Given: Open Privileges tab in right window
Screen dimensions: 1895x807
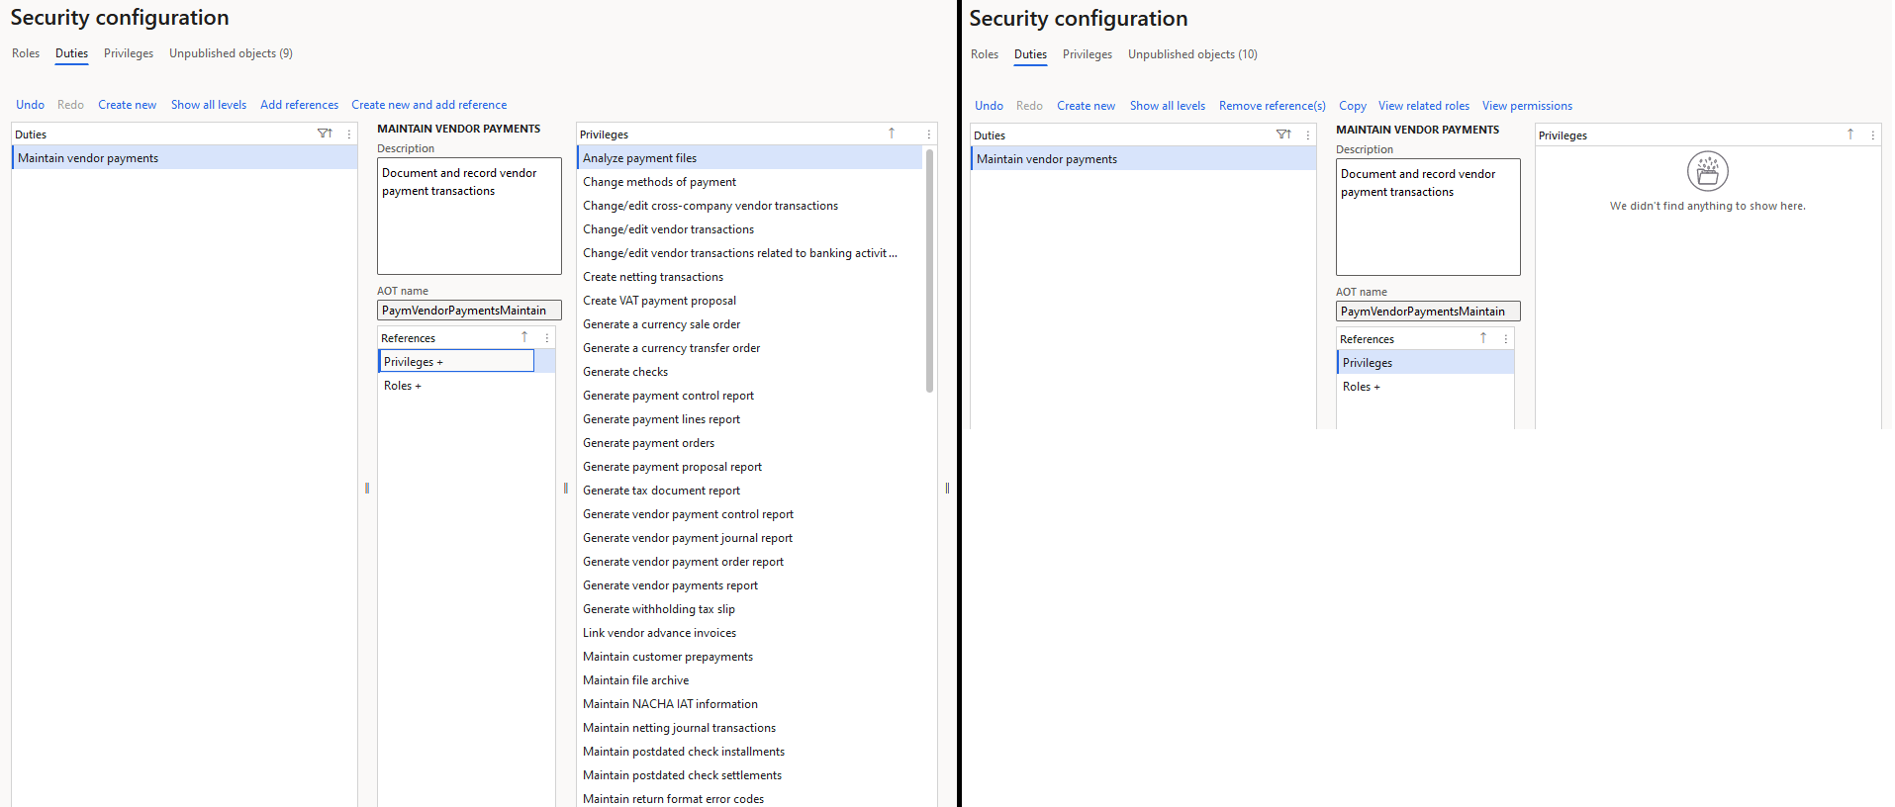Looking at the screenshot, I should coord(1088,54).
